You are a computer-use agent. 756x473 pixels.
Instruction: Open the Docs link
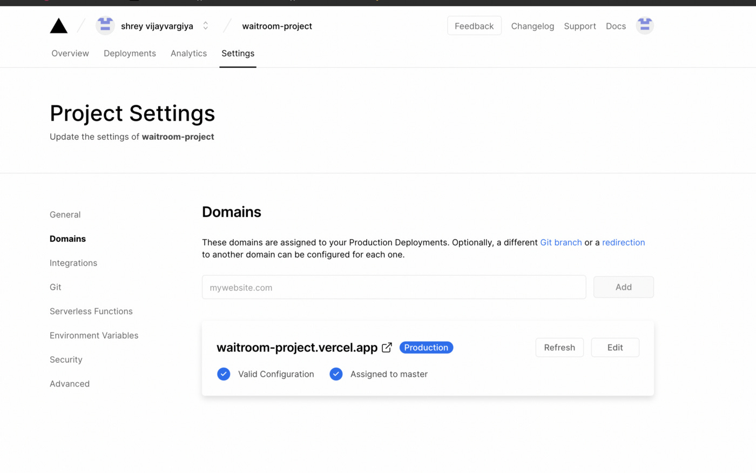(616, 26)
